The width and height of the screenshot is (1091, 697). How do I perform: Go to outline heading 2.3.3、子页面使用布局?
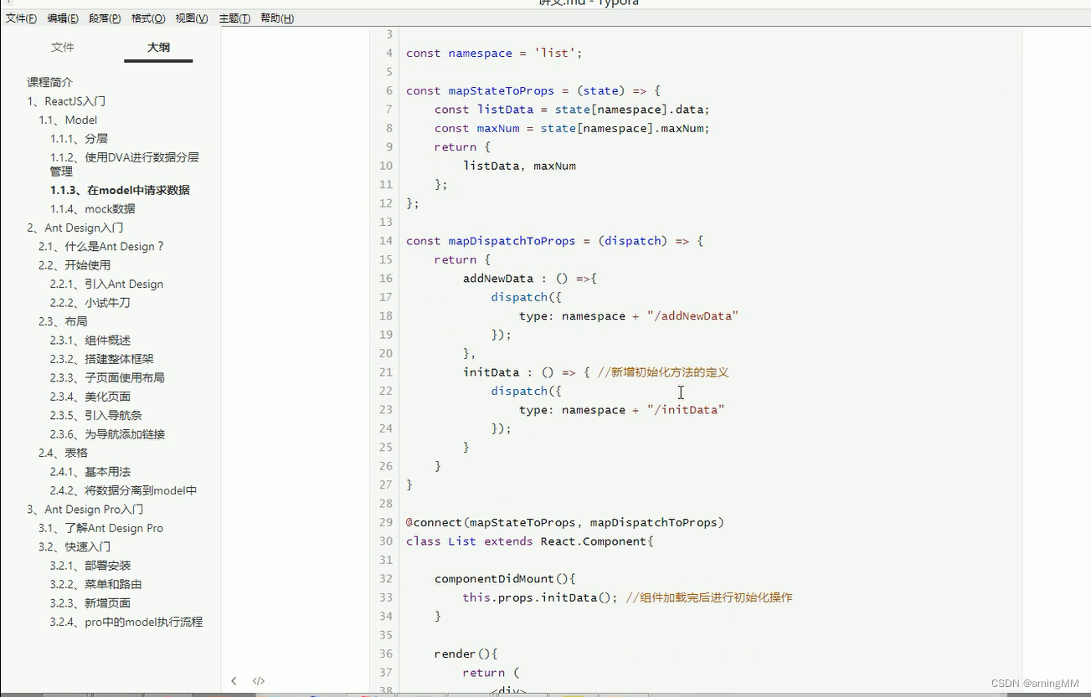tap(107, 378)
